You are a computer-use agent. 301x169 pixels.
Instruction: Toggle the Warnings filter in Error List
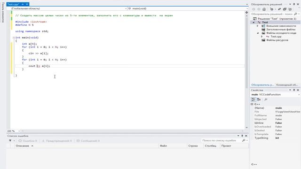[x=56, y=141]
